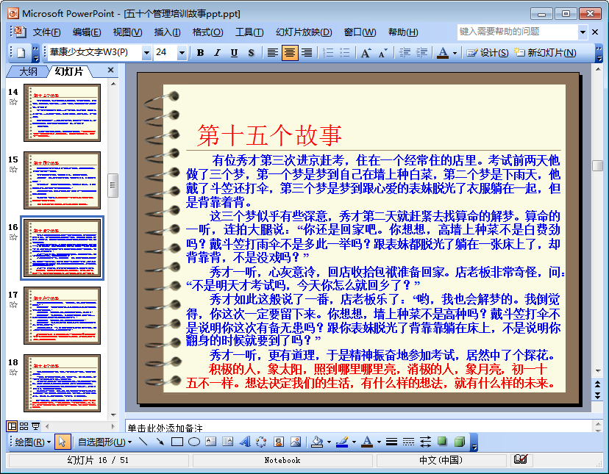Select slide 17 thumbnail
Image resolution: width=609 pixels, height=474 pixels.
[62, 315]
